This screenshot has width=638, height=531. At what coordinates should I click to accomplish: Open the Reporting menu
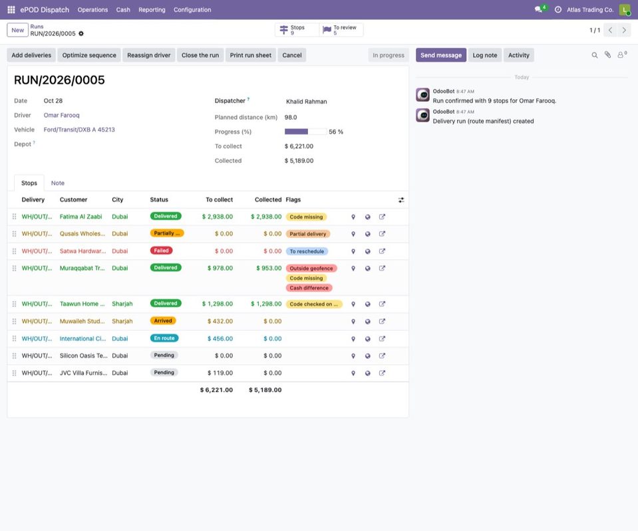(152, 10)
